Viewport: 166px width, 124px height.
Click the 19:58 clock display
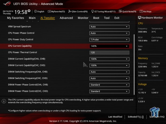pyautogui.click(x=21, y=12)
